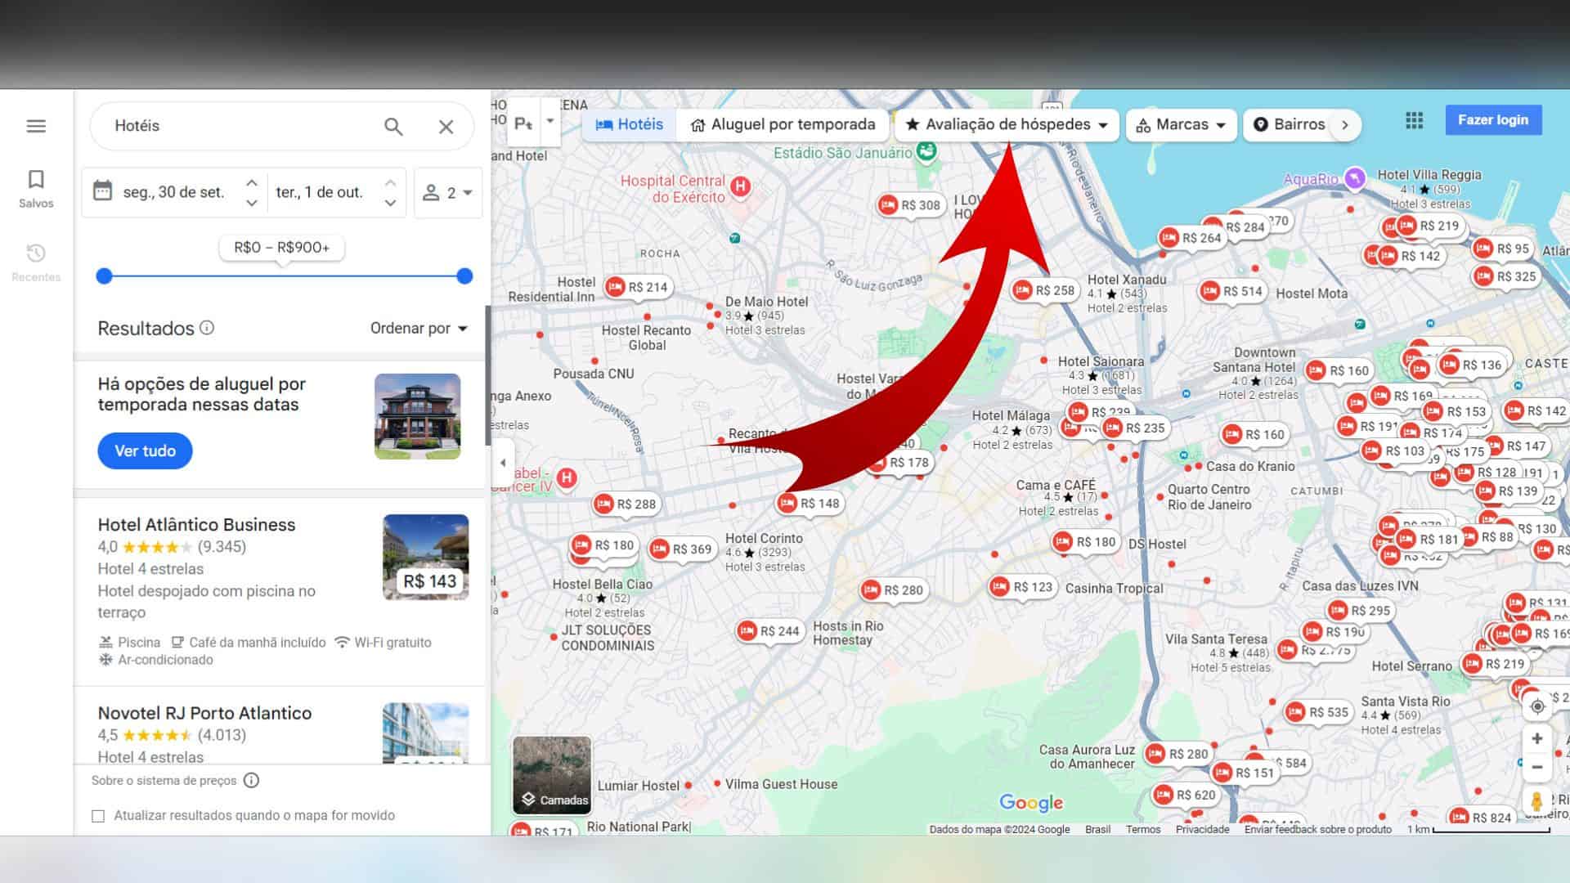
Task: Select the R$ 308 hotel marker
Action: click(910, 205)
